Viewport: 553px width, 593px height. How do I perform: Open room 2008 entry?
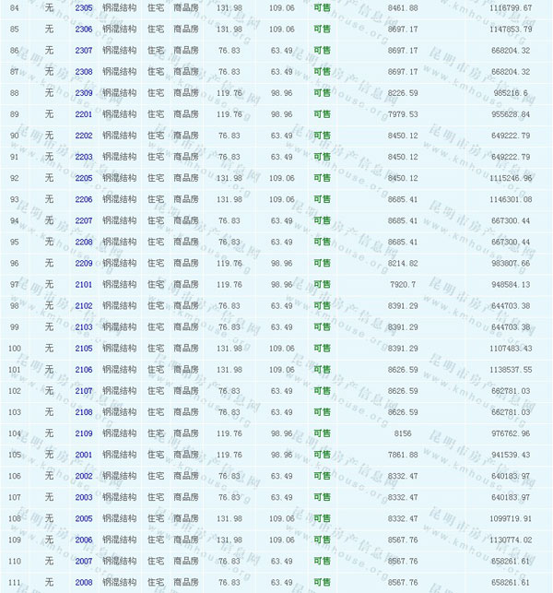[x=83, y=583]
